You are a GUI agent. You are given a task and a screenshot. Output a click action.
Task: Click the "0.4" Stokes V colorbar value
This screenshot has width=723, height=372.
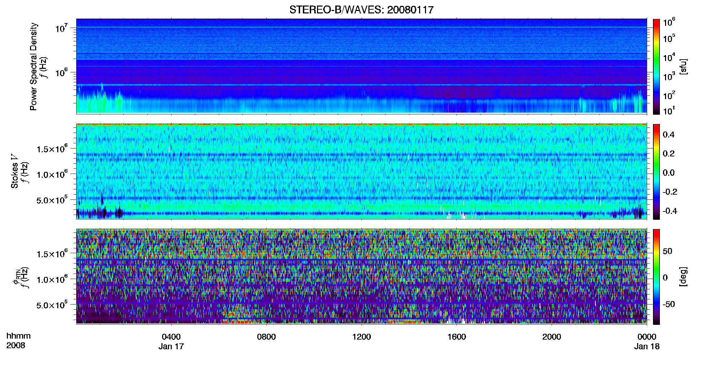[669, 135]
